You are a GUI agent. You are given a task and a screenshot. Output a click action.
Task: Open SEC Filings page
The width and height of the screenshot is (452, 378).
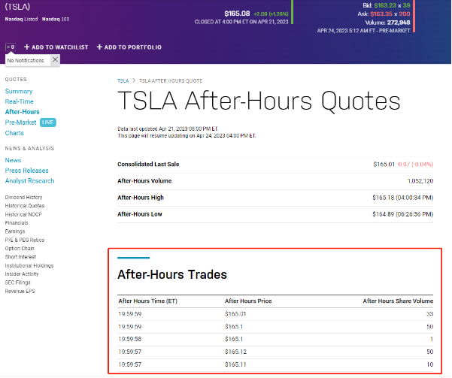tap(19, 282)
